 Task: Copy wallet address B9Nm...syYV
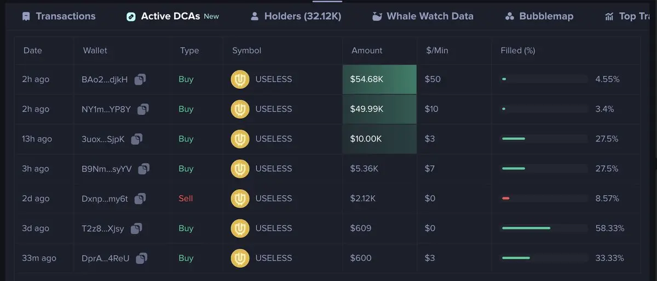[144, 169]
